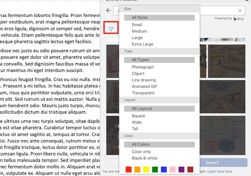Select the Line drawing type filter
This screenshot has height=176, width=251.
(x=144, y=80)
